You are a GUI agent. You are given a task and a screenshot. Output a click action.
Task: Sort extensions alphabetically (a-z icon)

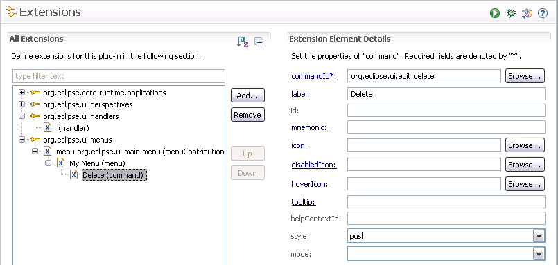243,42
